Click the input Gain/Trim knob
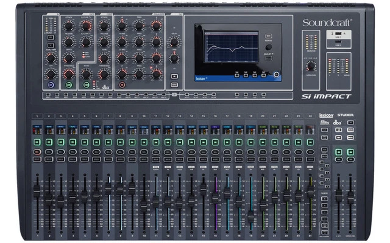The image size is (390, 243). coord(51,58)
